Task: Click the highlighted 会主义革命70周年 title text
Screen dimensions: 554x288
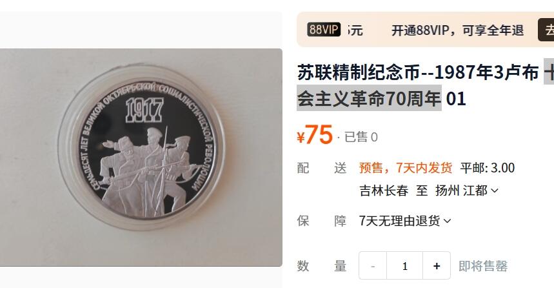Action: click(x=369, y=98)
